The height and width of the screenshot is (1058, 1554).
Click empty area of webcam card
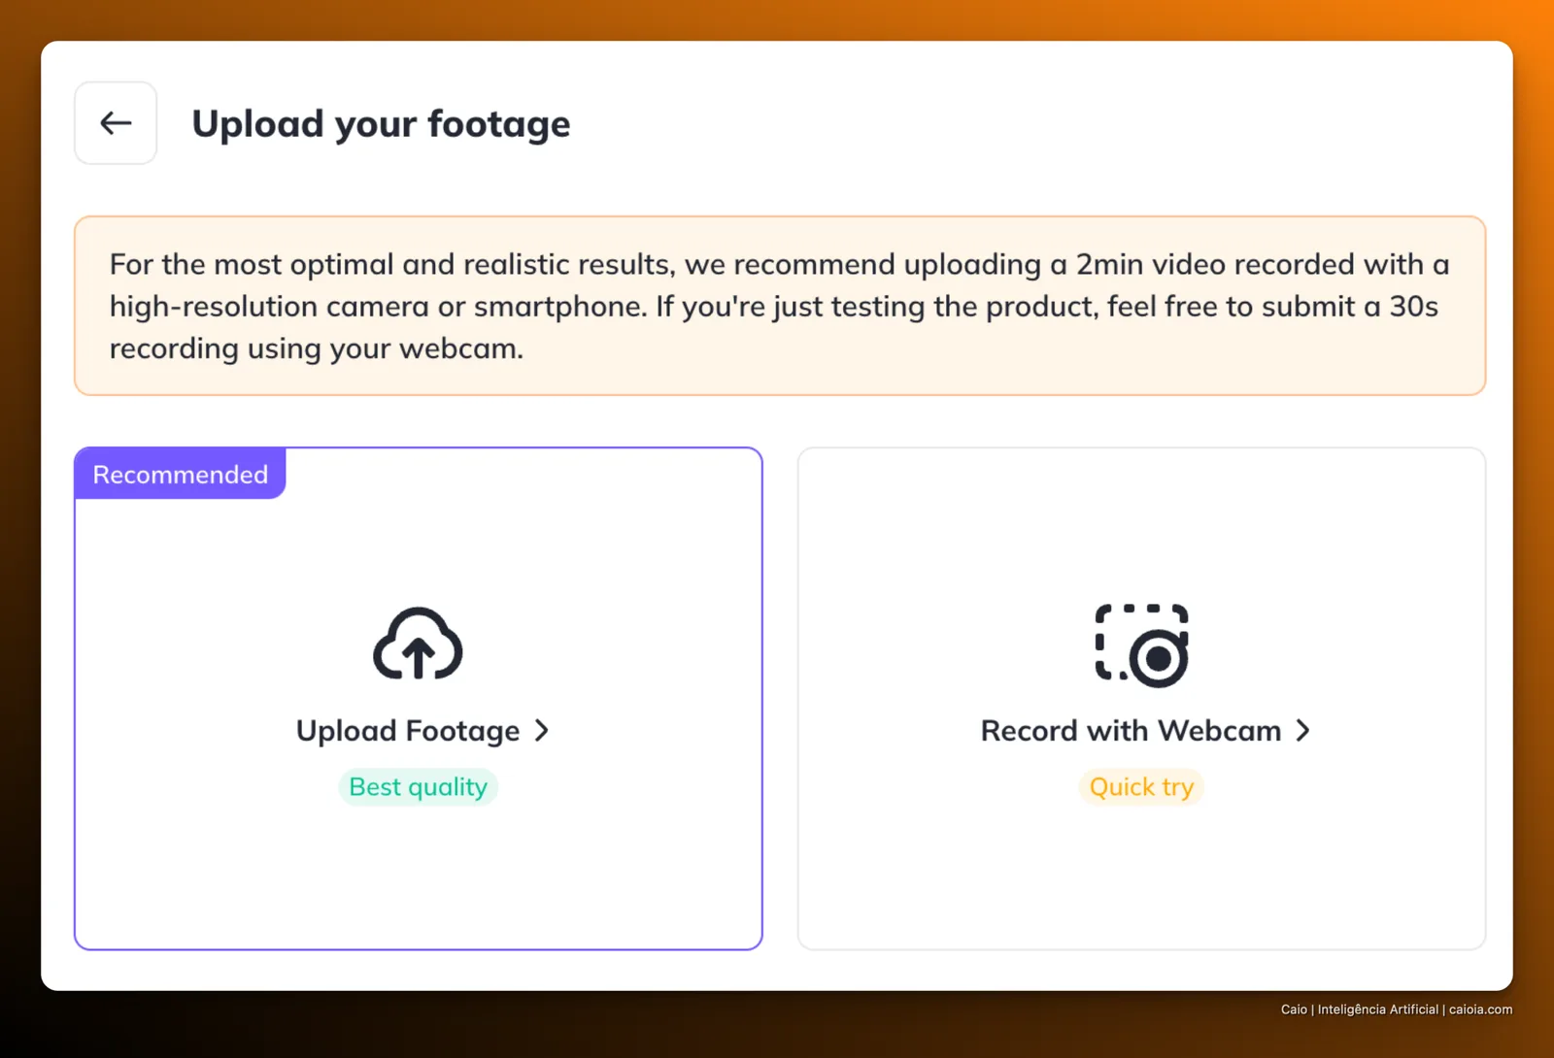pyautogui.click(x=1141, y=874)
